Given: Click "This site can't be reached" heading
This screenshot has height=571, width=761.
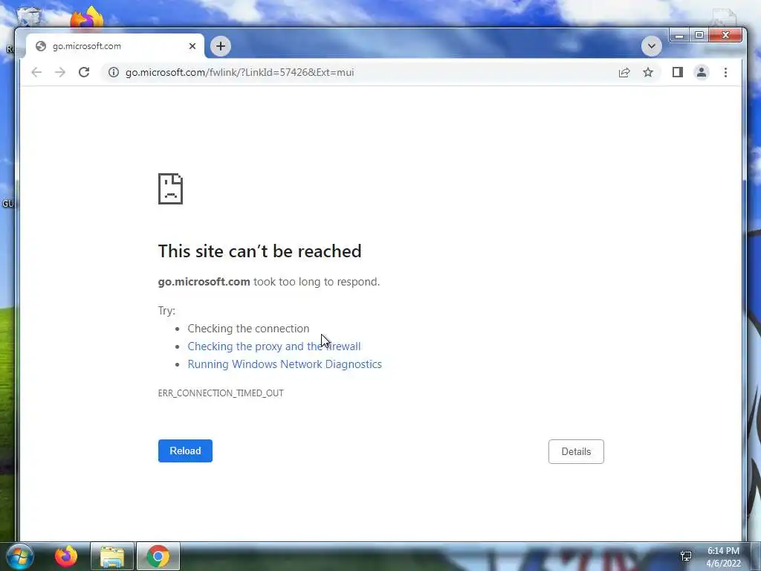Looking at the screenshot, I should (x=259, y=251).
